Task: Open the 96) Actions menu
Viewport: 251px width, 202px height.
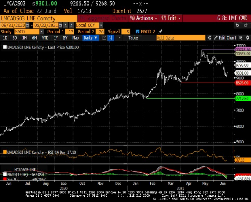Action: [x=143, y=18]
